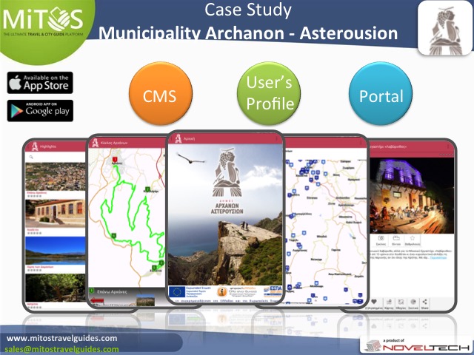
Task: Tap the Επάνω Αρχάνες waypoint label
Action: pyautogui.click(x=112, y=292)
